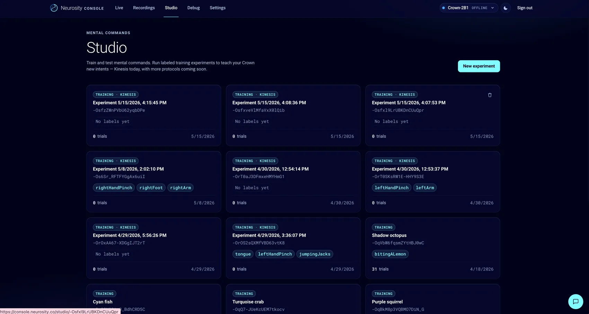This screenshot has height=314, width=589.
Task: Click the Studio page heading
Action: [x=107, y=47]
